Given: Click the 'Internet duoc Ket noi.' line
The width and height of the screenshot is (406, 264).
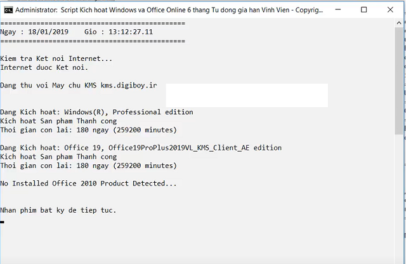Looking at the screenshot, I should [x=44, y=67].
